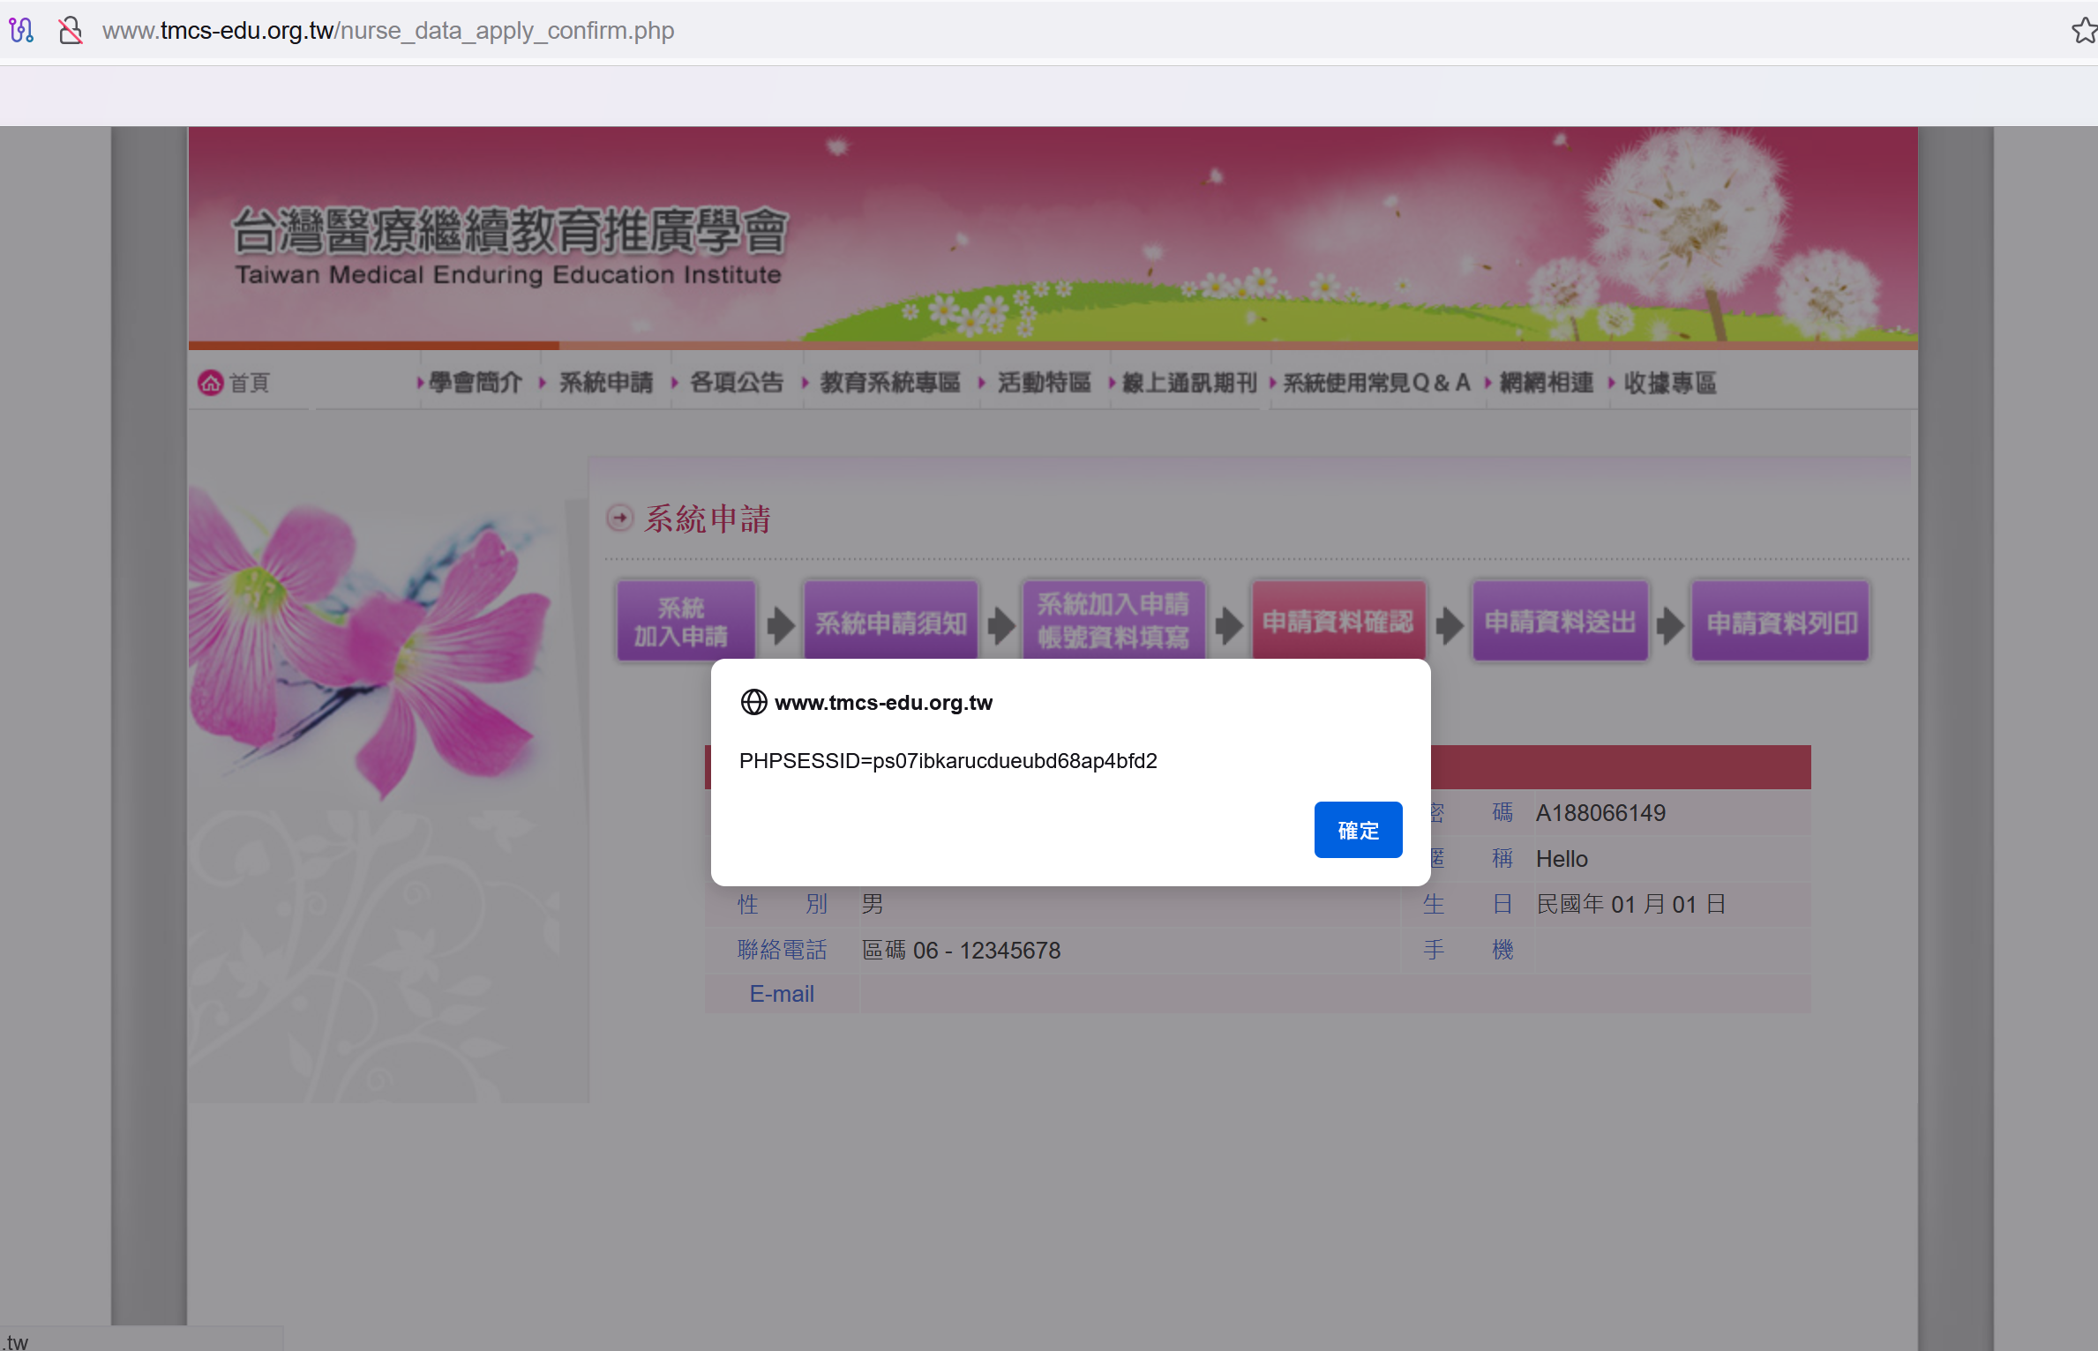
Task: Click the 申請資料送出 step button
Action: (1560, 620)
